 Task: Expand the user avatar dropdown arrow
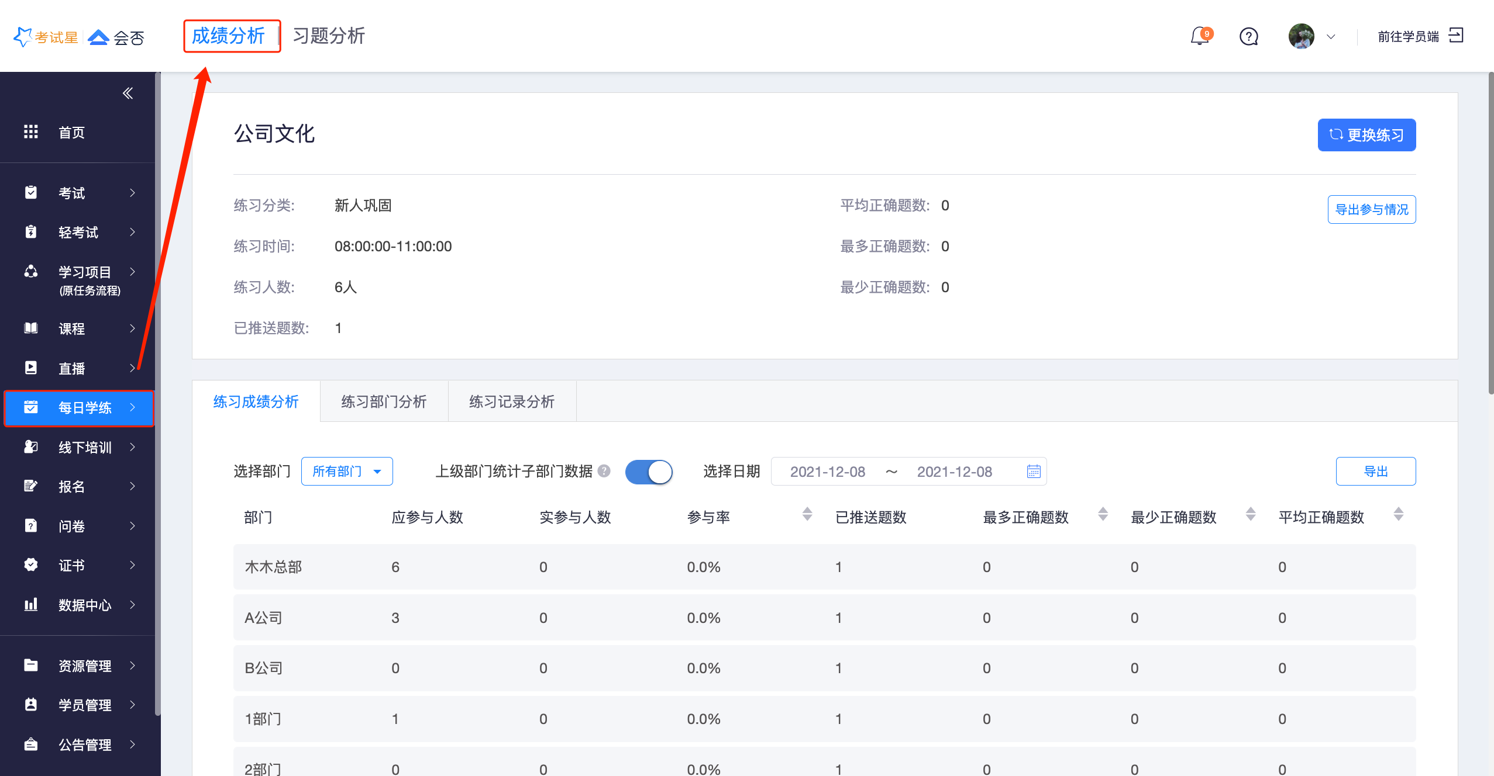[x=1331, y=37]
